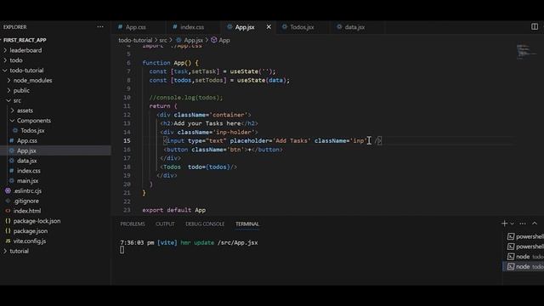This screenshot has width=544, height=306.
Task: Click the '//console.log(todos);' comment line
Action: (186, 98)
